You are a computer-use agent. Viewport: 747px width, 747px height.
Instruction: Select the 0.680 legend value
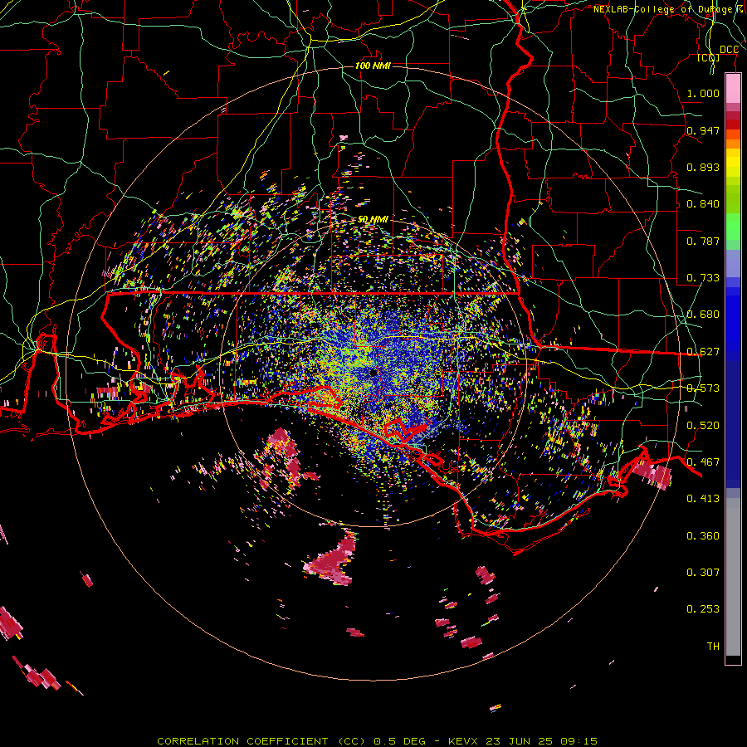[703, 315]
